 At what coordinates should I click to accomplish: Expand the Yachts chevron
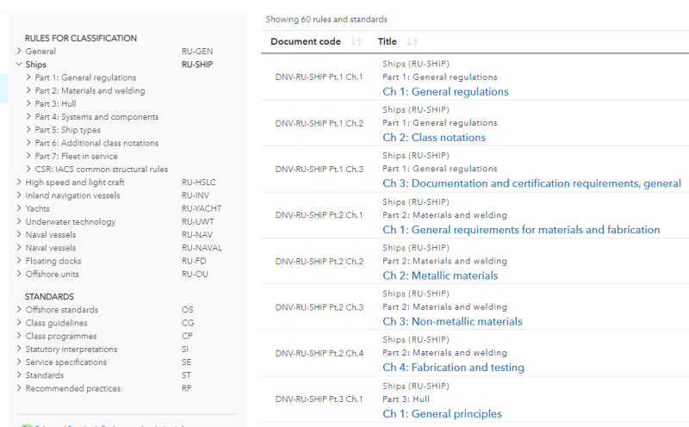tap(19, 208)
